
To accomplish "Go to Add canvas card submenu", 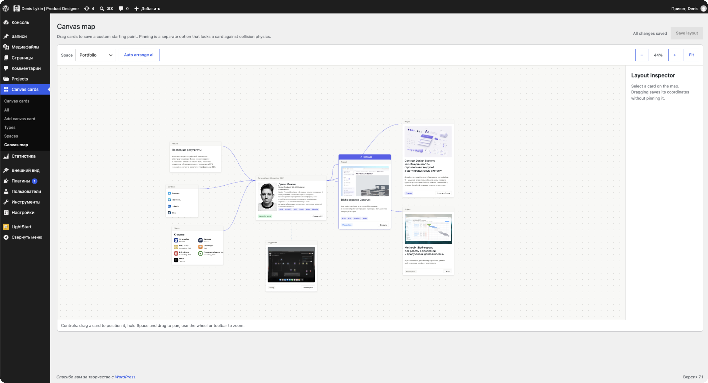I will coord(20,119).
